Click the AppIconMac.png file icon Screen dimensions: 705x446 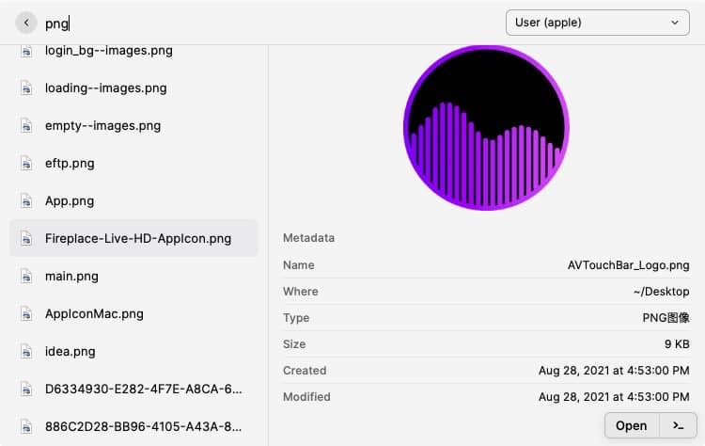pyautogui.click(x=26, y=314)
